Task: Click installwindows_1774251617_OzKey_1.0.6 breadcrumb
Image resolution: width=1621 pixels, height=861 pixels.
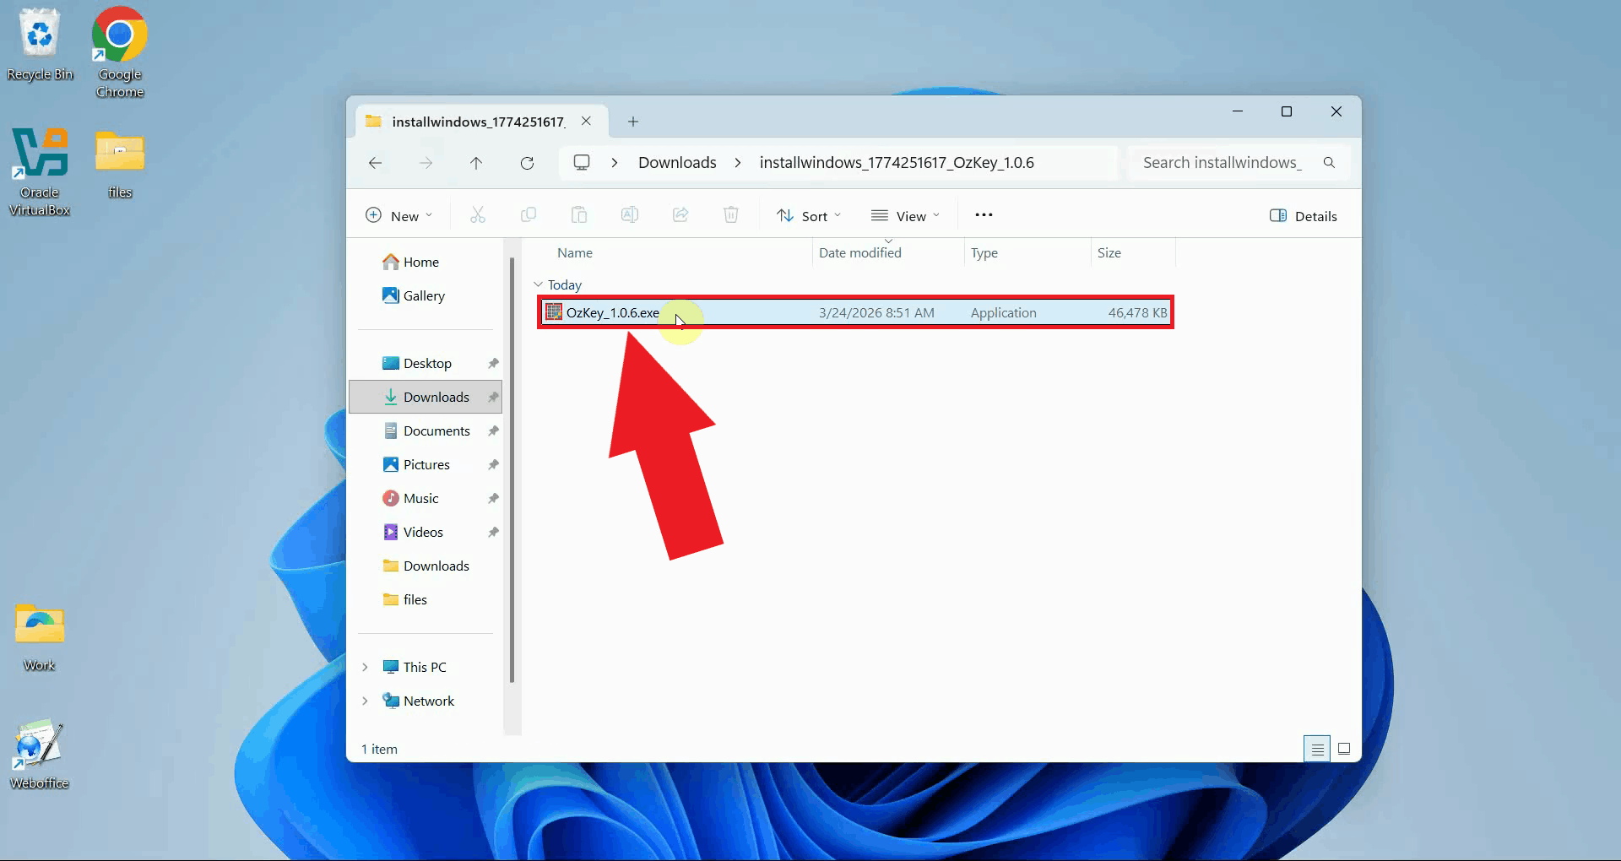Action: click(x=897, y=162)
